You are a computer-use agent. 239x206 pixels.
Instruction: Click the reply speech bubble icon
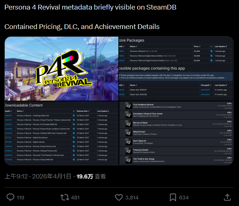point(11,197)
